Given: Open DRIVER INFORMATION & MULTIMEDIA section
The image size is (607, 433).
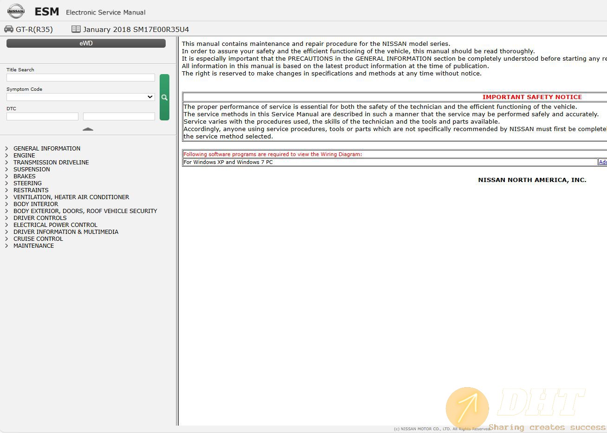Looking at the screenshot, I should (x=66, y=232).
